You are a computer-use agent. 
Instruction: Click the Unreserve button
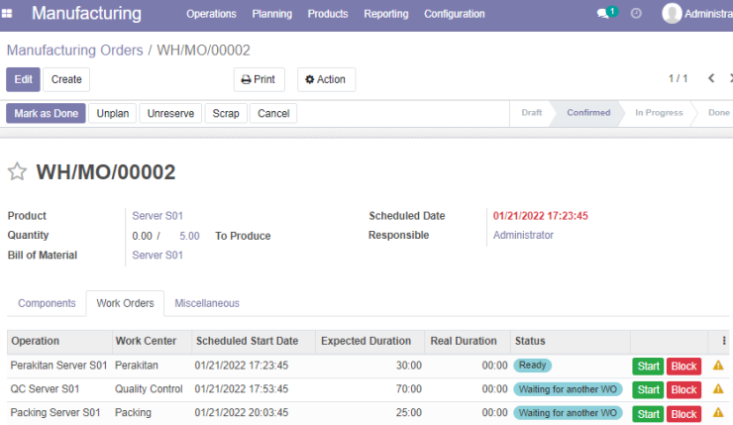(x=170, y=113)
